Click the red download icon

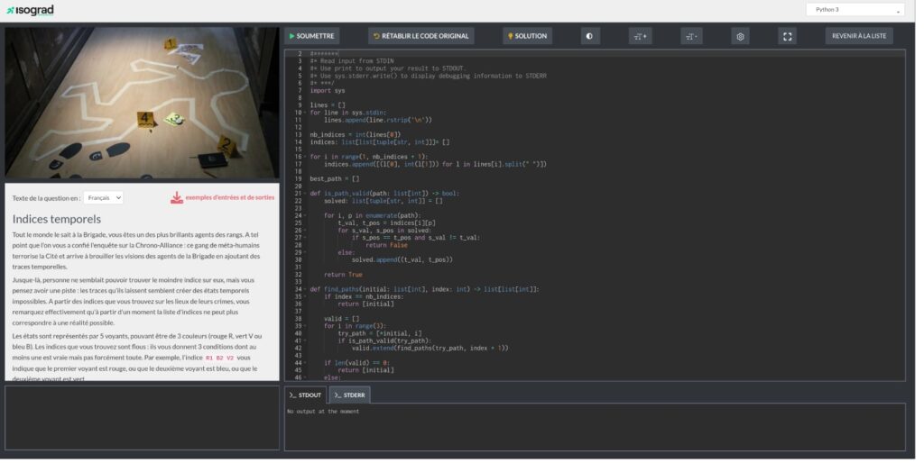click(x=177, y=197)
